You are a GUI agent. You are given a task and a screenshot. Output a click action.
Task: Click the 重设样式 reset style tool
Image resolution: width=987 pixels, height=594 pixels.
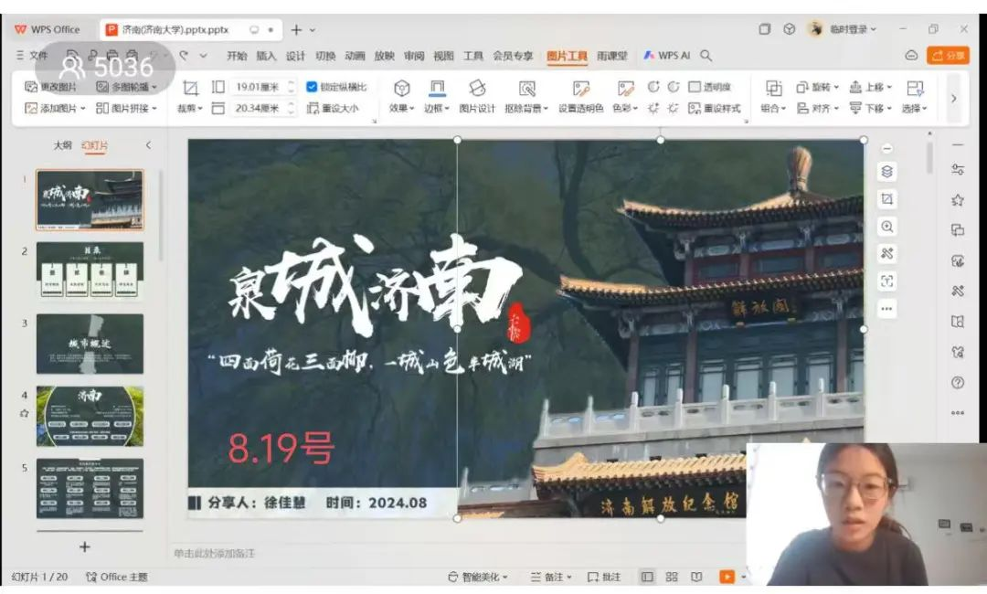715,108
